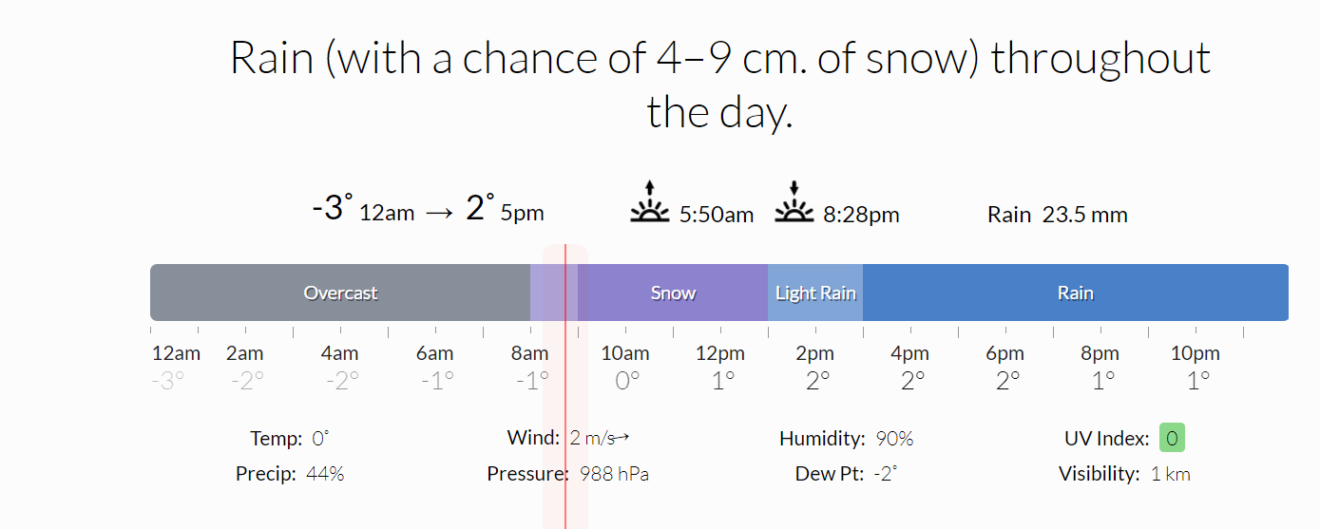Click the sunset icon
This screenshot has width=1320, height=529.
[794, 202]
